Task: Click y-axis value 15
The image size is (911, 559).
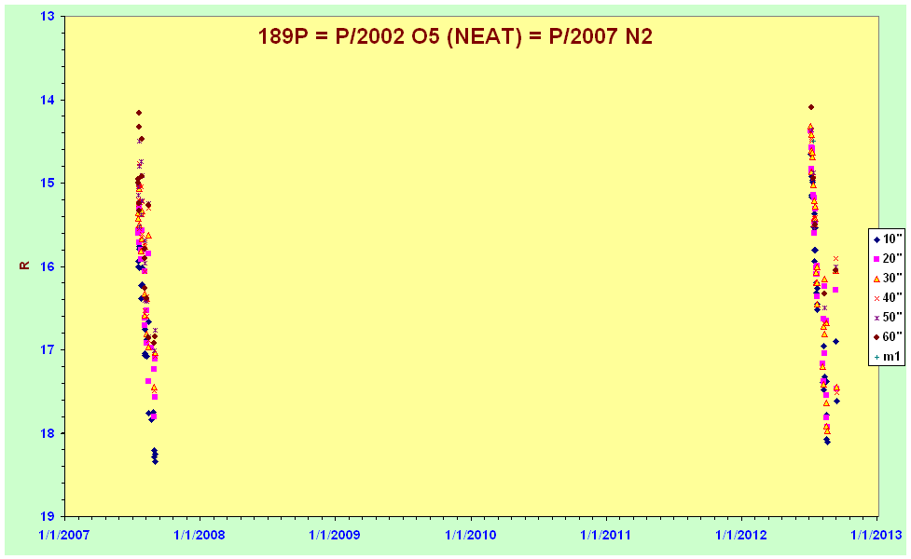Action: [x=48, y=184]
